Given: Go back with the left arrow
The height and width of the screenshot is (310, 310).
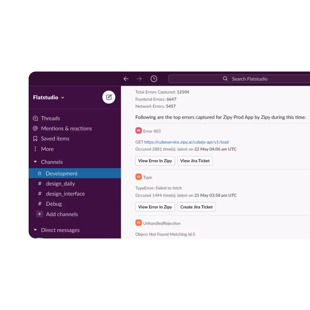Looking at the screenshot, I should [126, 79].
